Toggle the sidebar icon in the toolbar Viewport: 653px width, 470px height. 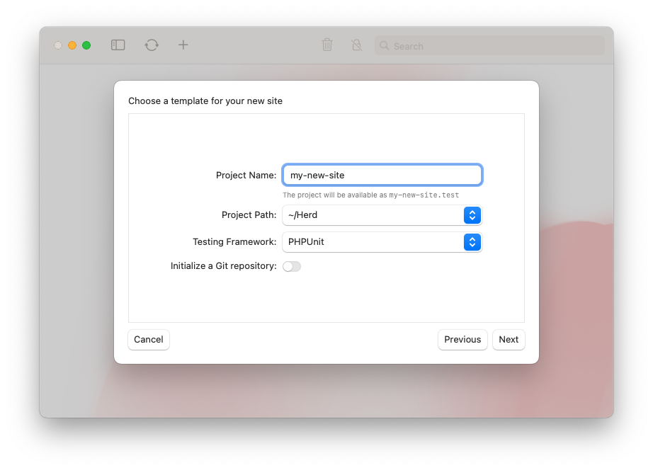(x=118, y=45)
